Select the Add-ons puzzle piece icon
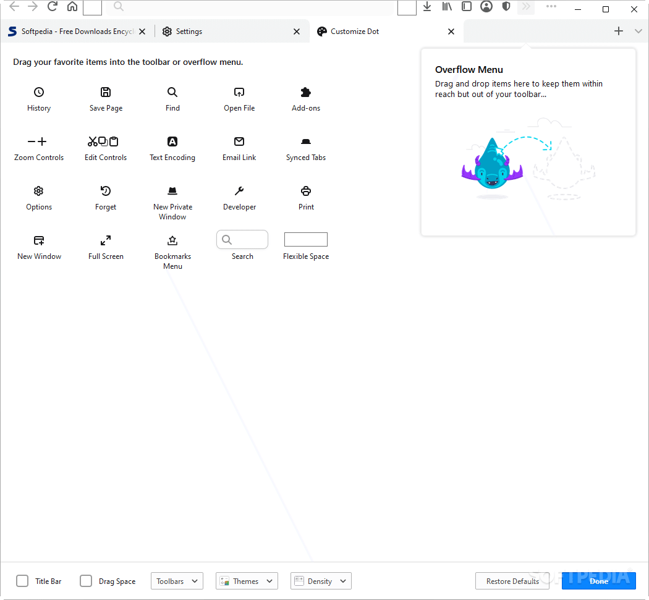 tap(306, 92)
